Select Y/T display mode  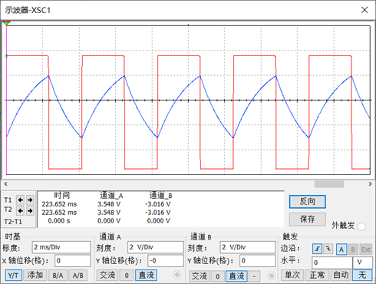point(13,276)
